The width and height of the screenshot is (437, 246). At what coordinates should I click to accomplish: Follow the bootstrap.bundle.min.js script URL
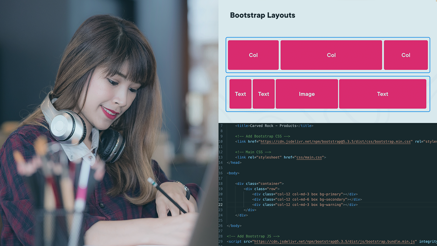click(335, 242)
